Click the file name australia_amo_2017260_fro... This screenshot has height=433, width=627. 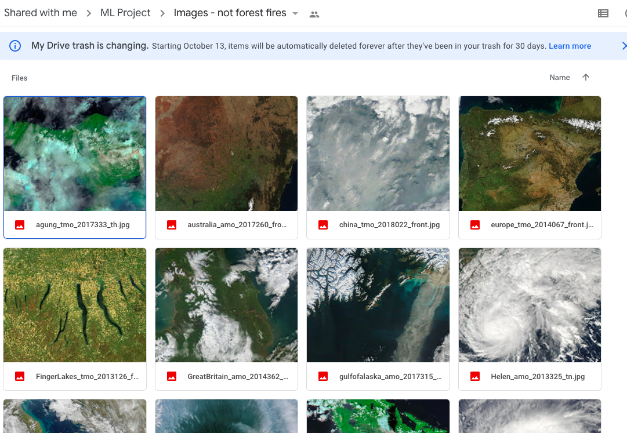[237, 225]
